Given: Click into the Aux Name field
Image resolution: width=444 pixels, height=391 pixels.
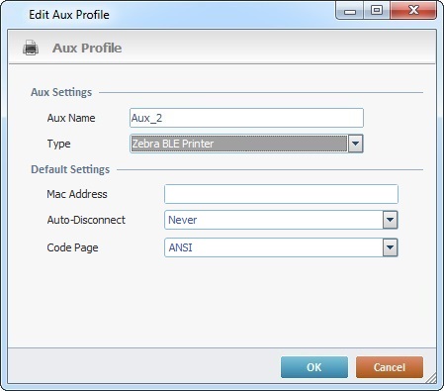Looking at the screenshot, I should point(246,118).
